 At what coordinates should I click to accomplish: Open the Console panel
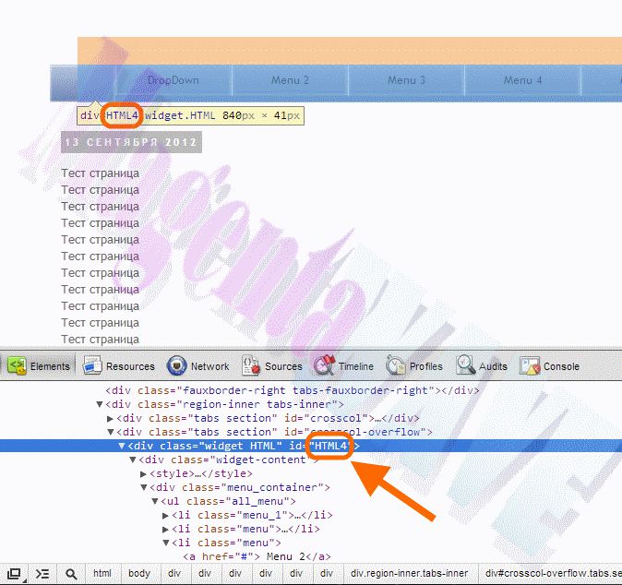pyautogui.click(x=550, y=366)
